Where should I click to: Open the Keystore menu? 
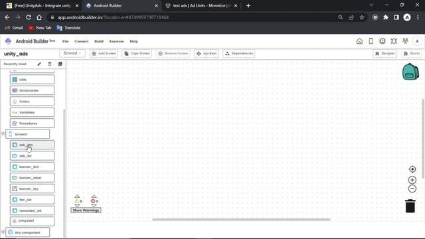(116, 41)
